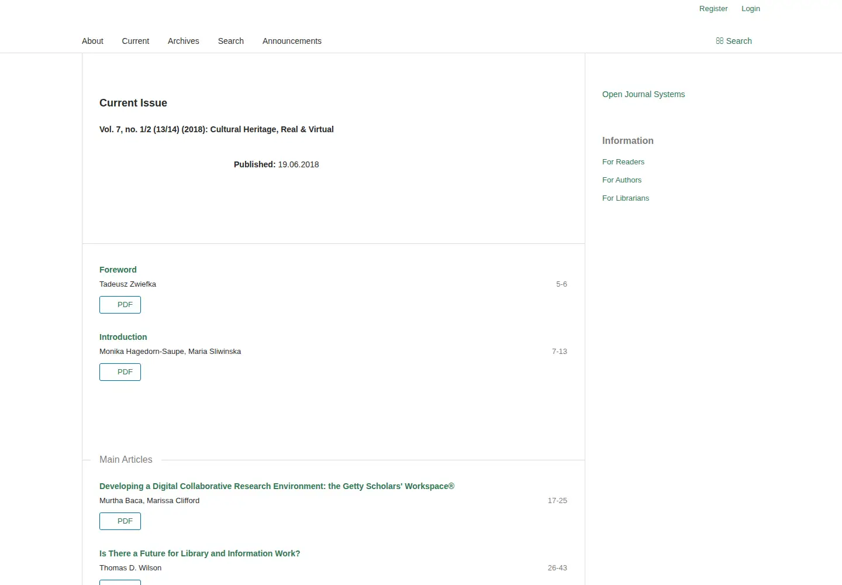
Task: Open Is There a Future for Library article
Action: [199, 553]
